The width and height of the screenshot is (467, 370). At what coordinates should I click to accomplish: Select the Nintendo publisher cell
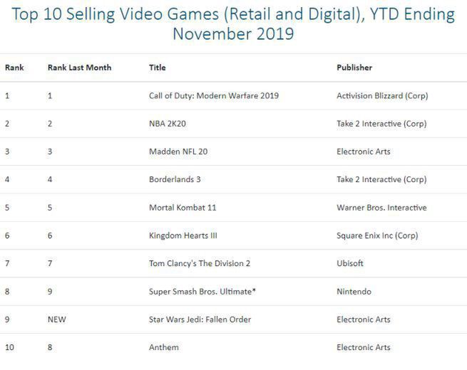pos(354,292)
